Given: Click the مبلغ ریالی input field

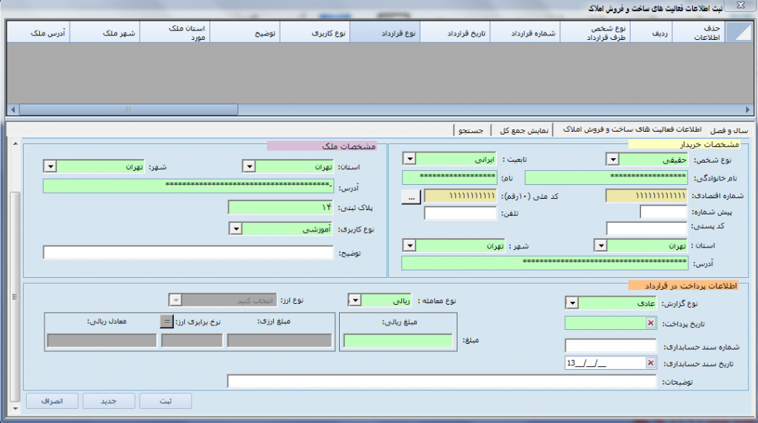Looking at the screenshot, I should pyautogui.click(x=398, y=341).
